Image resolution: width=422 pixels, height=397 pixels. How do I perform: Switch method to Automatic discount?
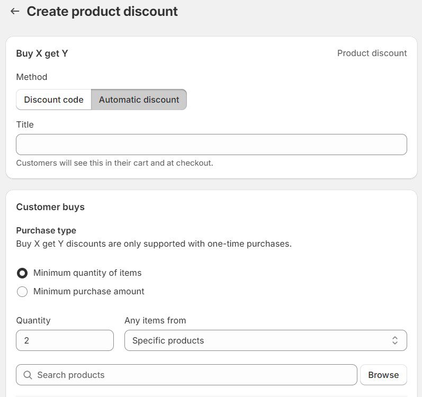pyautogui.click(x=139, y=100)
